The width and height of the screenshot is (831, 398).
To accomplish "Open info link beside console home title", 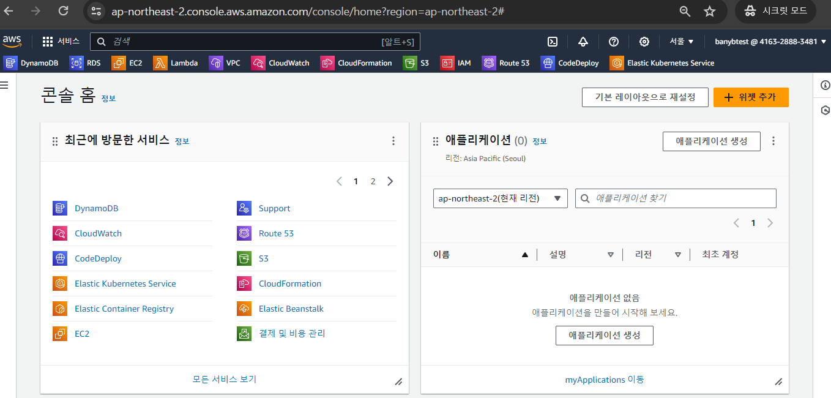I will click(108, 99).
